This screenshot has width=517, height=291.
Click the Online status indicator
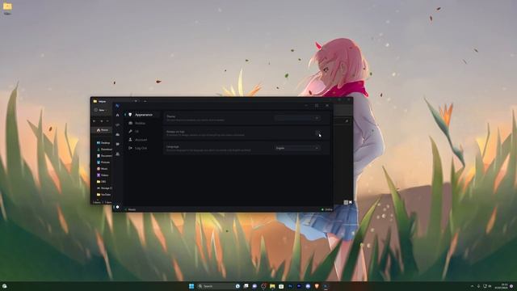[x=327, y=209]
